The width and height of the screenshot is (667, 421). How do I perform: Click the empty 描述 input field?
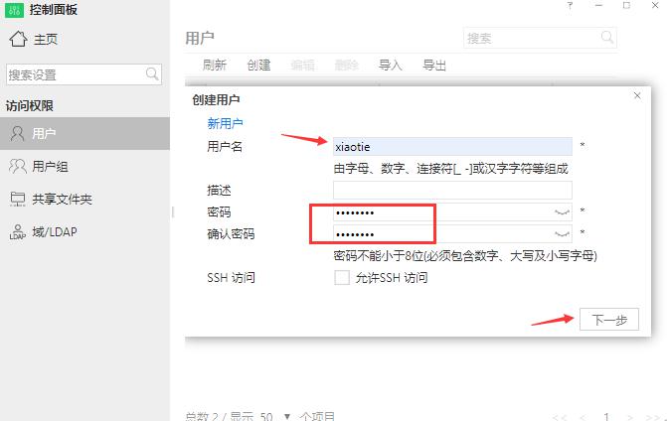(452, 190)
